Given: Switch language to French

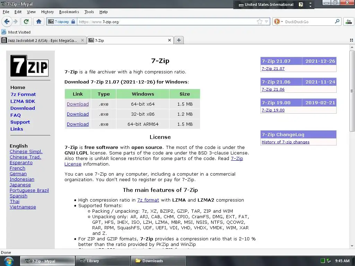Looking at the screenshot, I should (17, 168).
